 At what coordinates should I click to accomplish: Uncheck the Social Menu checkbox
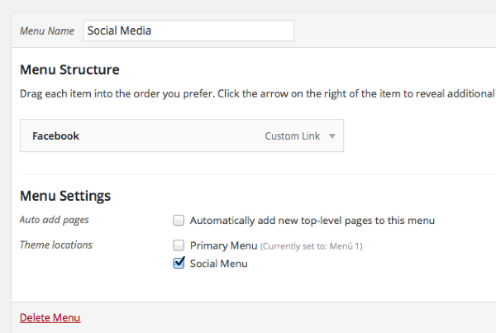179,264
